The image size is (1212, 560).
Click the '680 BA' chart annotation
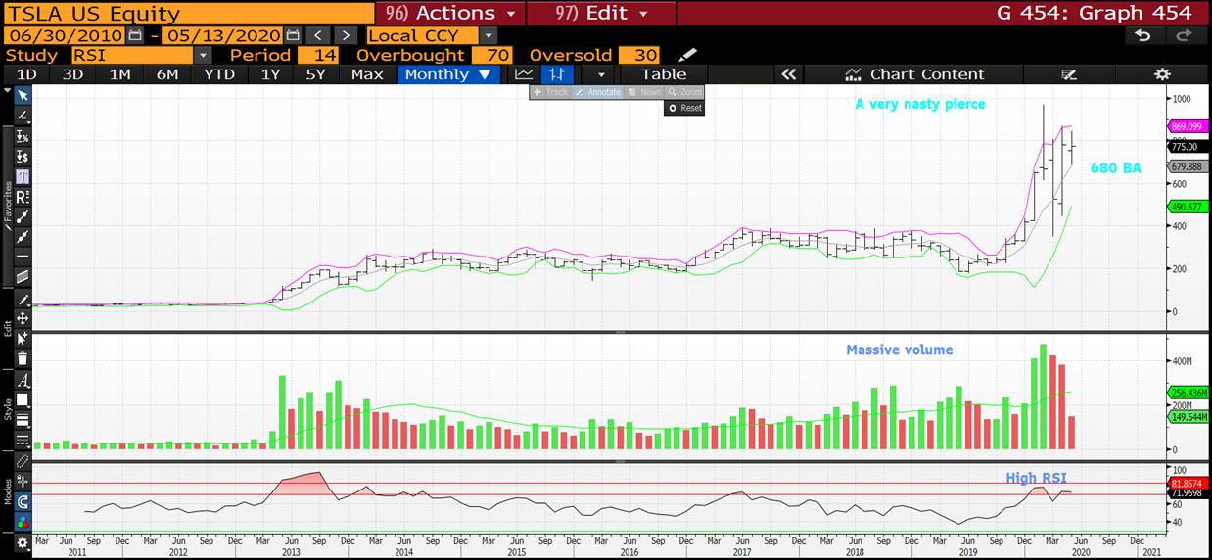pos(1115,168)
